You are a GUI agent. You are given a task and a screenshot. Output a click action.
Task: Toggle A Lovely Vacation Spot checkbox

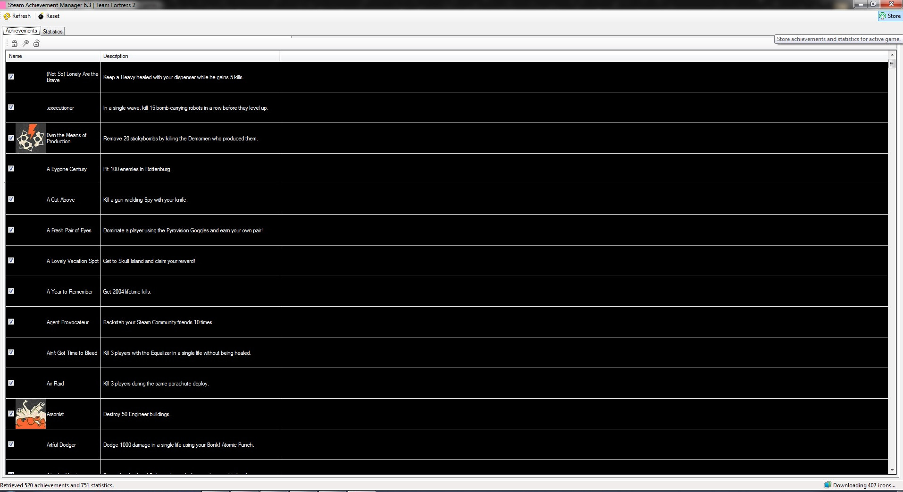[x=11, y=261]
